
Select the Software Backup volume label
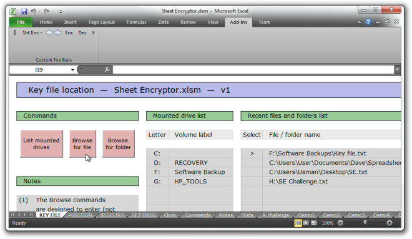coord(200,172)
